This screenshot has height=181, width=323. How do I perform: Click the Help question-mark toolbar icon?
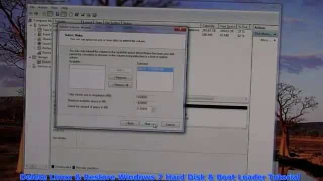point(71,15)
